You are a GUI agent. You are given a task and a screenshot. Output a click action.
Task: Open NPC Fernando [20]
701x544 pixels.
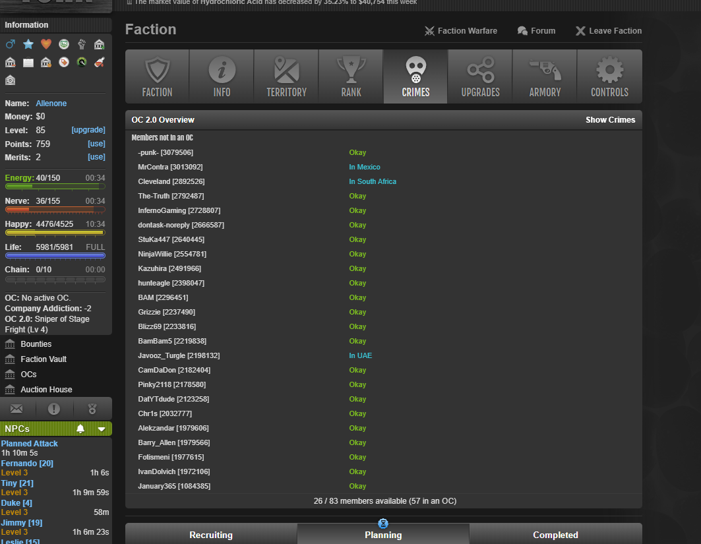coord(27,463)
